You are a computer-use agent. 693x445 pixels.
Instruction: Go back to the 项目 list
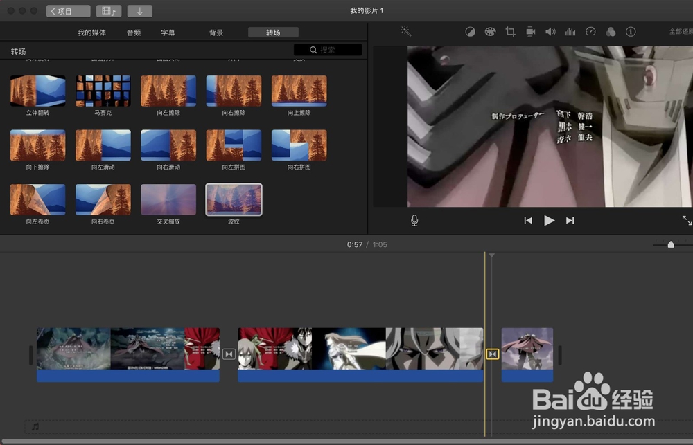[68, 11]
